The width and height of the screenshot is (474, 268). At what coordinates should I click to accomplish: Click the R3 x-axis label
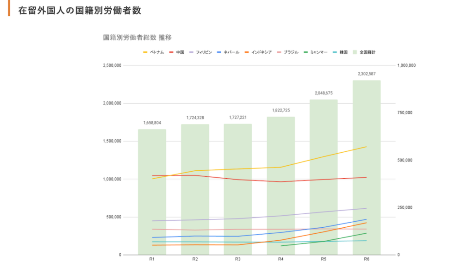[237, 259]
